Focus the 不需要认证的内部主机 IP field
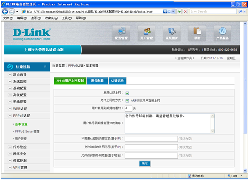The height and width of the screenshot is (181, 249). pos(151,139)
